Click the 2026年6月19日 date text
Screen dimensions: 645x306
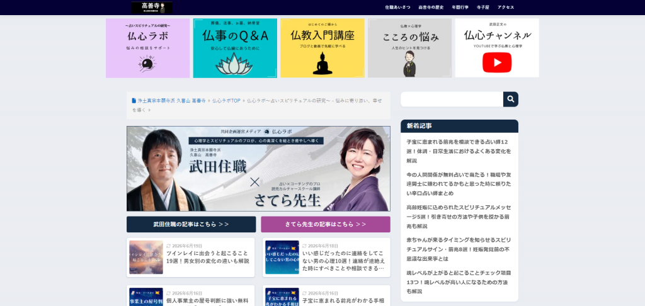[x=187, y=246]
